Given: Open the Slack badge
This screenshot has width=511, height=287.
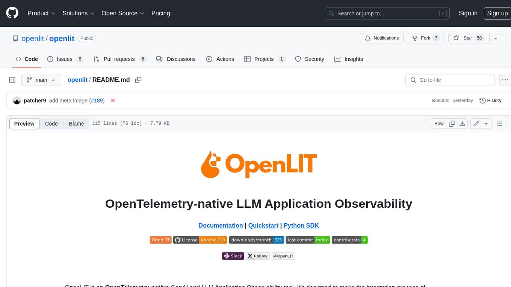Looking at the screenshot, I should (x=233, y=256).
